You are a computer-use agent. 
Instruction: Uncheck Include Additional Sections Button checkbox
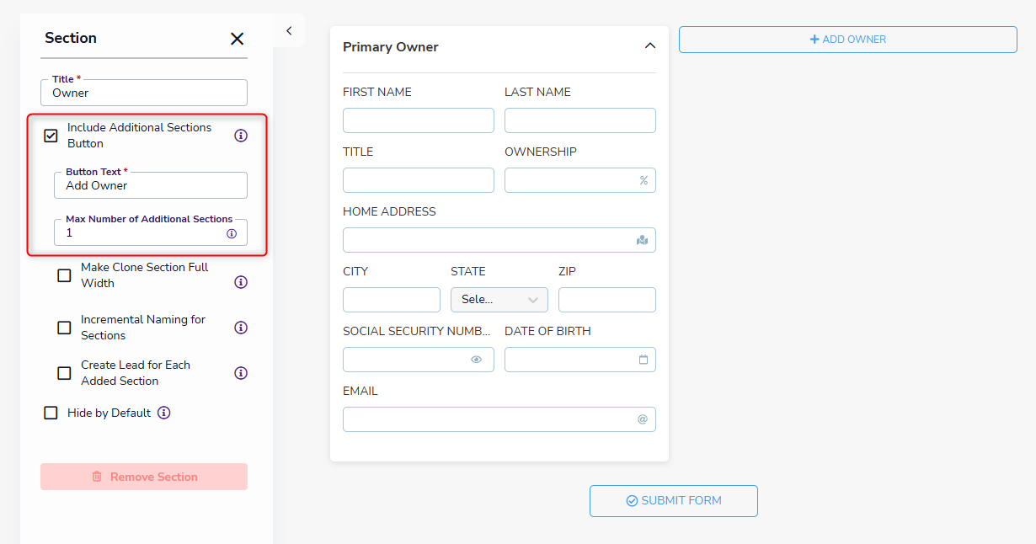tap(51, 136)
